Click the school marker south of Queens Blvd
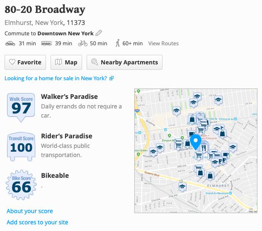The image size is (262, 231). click(x=181, y=185)
